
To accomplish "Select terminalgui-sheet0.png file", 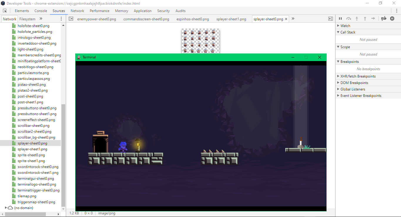I will [36, 179].
